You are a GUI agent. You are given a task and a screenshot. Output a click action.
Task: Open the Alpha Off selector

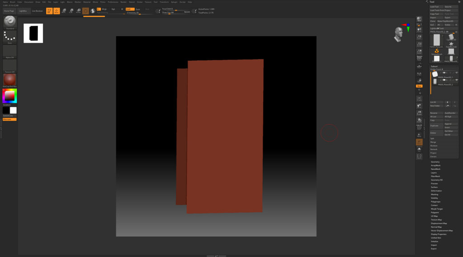click(10, 51)
